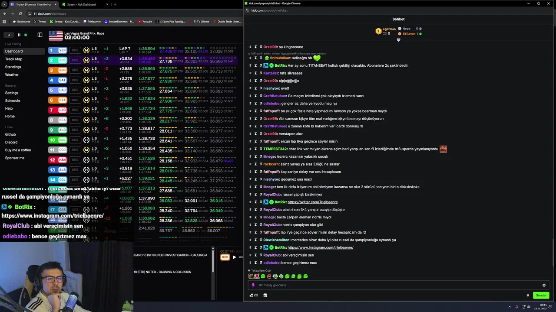Open the tab search dropdown arrow
This screenshot has width=556, height=312.
pos(3,4)
